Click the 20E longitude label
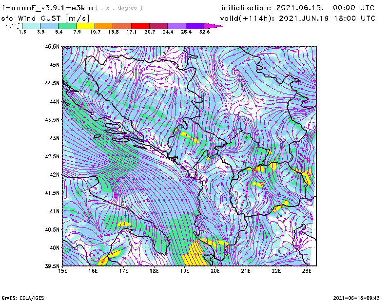The image size is (390, 301). tap(215, 271)
